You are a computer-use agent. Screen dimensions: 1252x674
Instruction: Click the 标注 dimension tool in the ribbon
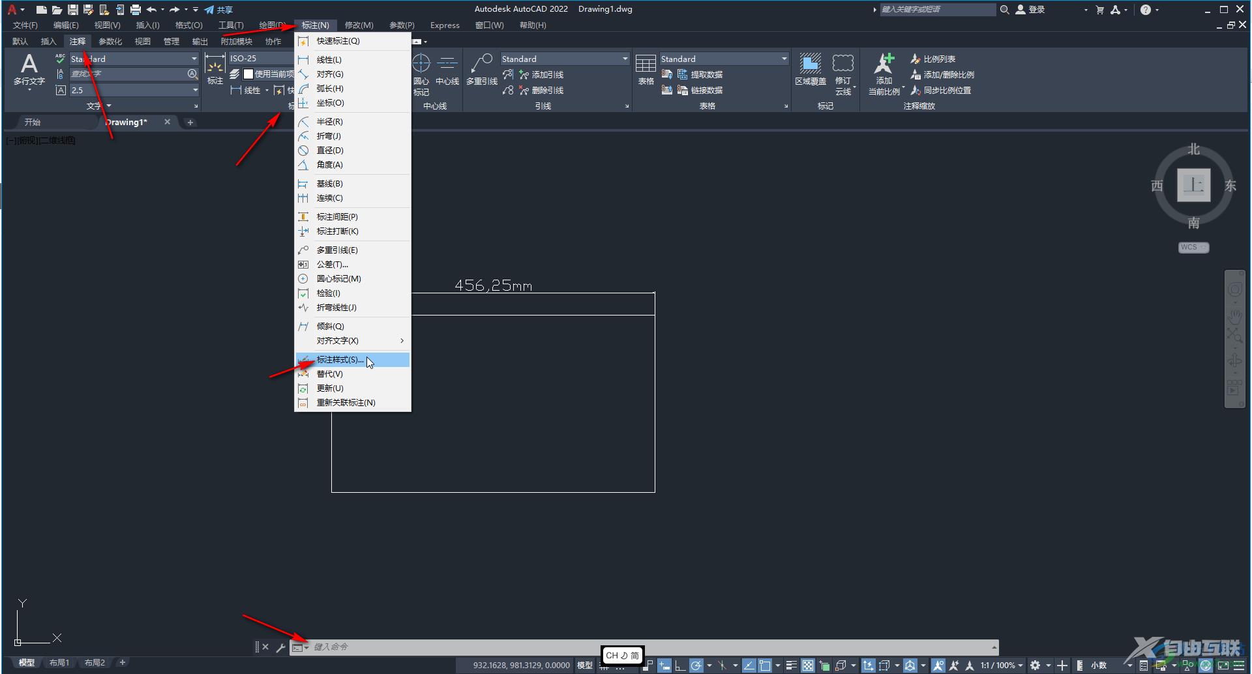(x=215, y=70)
